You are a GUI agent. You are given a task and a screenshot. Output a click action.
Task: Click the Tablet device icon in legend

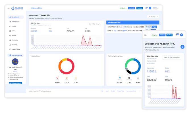point(76,78)
